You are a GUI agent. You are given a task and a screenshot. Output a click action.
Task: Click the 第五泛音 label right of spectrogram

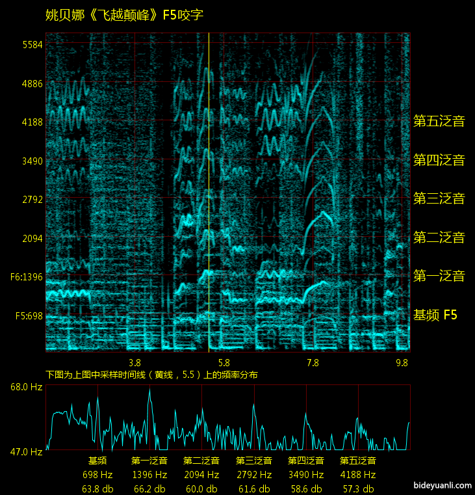point(439,121)
